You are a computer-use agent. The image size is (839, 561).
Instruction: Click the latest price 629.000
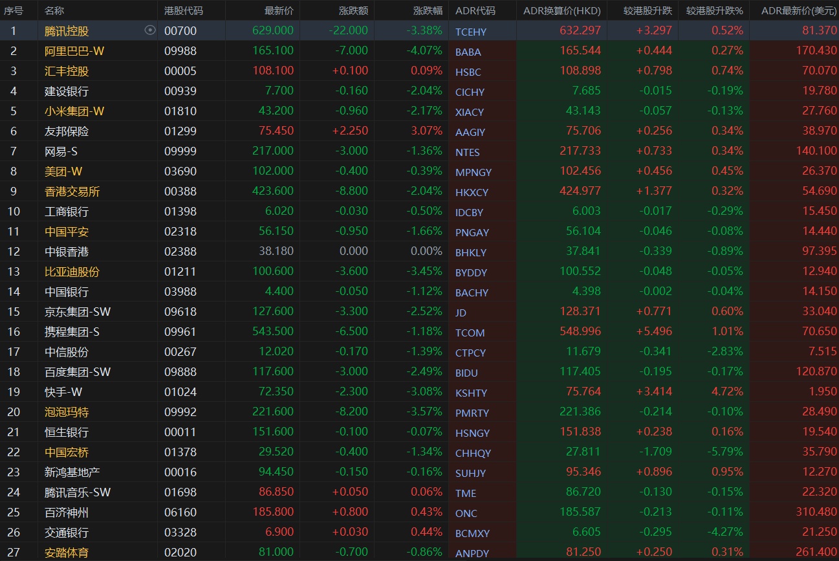coord(273,30)
